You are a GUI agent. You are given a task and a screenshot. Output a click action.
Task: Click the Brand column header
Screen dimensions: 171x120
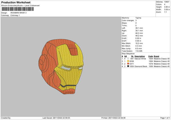tap(156, 56)
